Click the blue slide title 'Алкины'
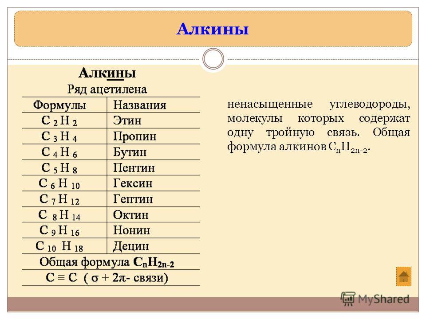 click(213, 29)
